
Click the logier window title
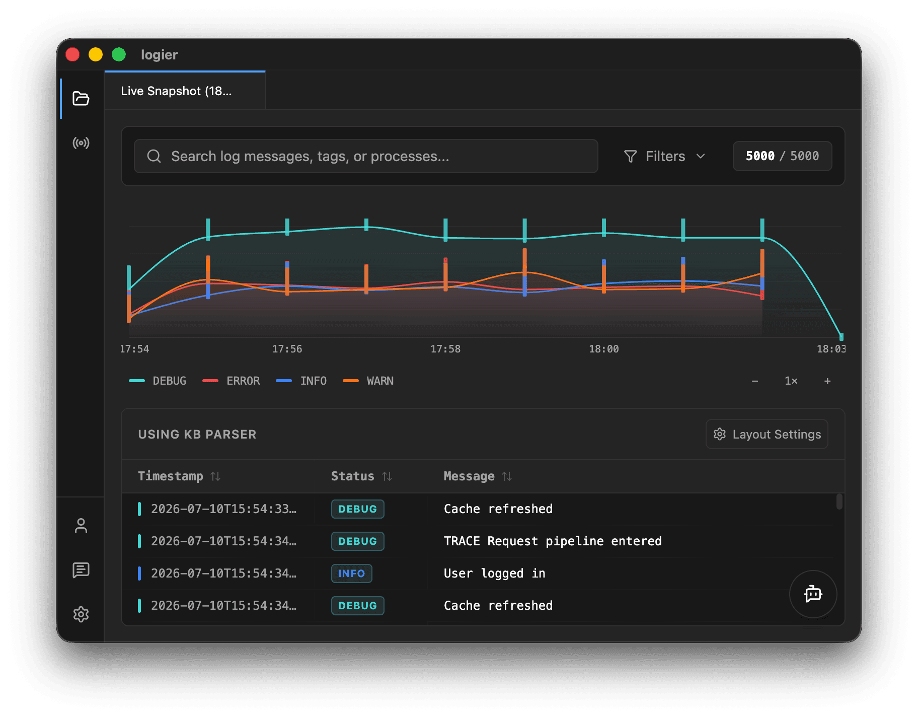click(159, 54)
